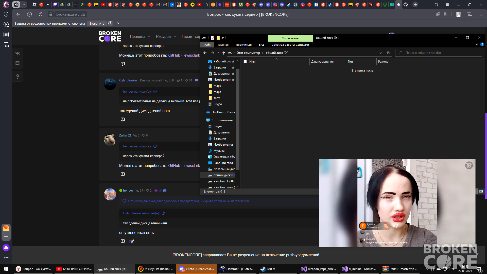Click the refresh icon in Explorer address bar
The height and width of the screenshot is (274, 487).
(x=388, y=53)
